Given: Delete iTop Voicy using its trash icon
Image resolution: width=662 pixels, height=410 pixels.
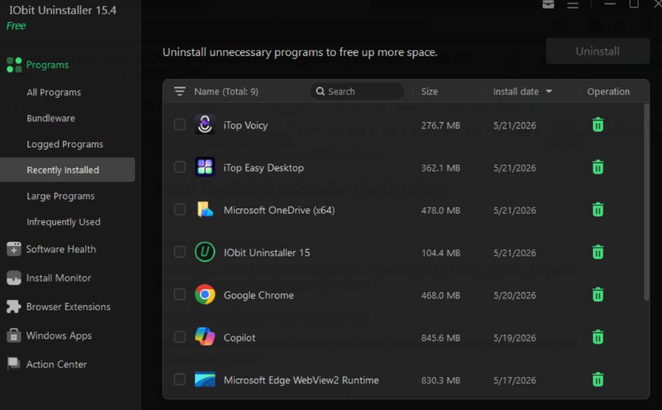Looking at the screenshot, I should click(598, 125).
